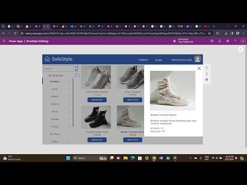Open Power Apps settings gear
Screen dimensions: 247x185
227,41
